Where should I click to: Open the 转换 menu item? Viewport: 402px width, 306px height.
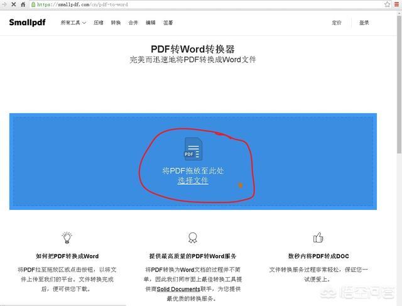116,23
